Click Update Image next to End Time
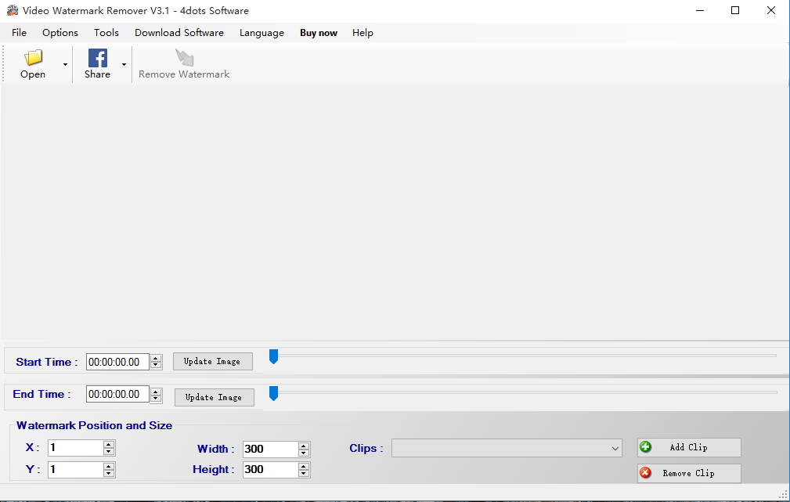The height and width of the screenshot is (502, 790). [x=214, y=397]
